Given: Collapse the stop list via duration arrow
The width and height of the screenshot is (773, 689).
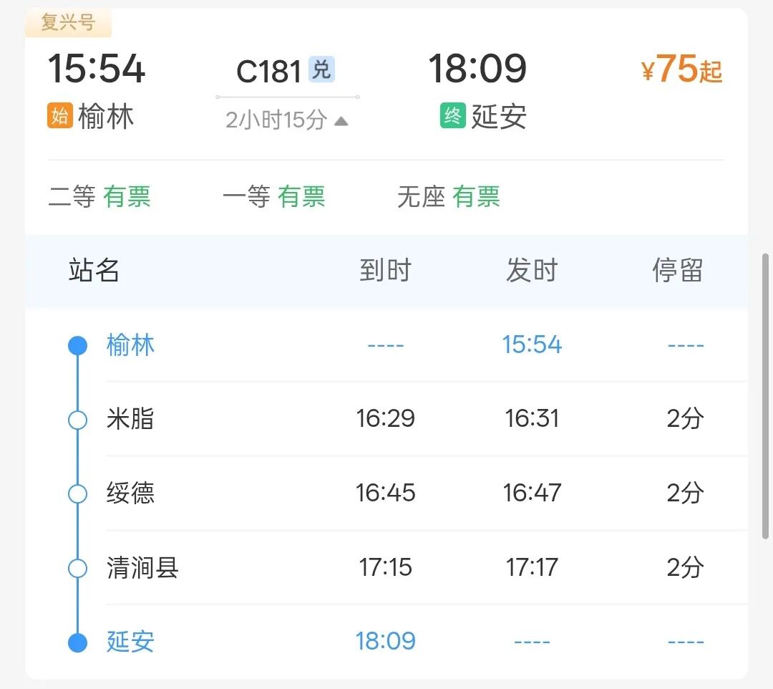Looking at the screenshot, I should [341, 121].
